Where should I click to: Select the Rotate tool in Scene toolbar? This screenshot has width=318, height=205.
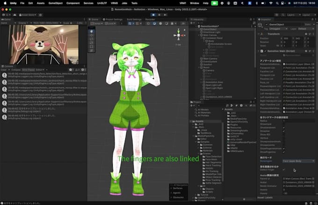pyautogui.click(x=92, y=39)
